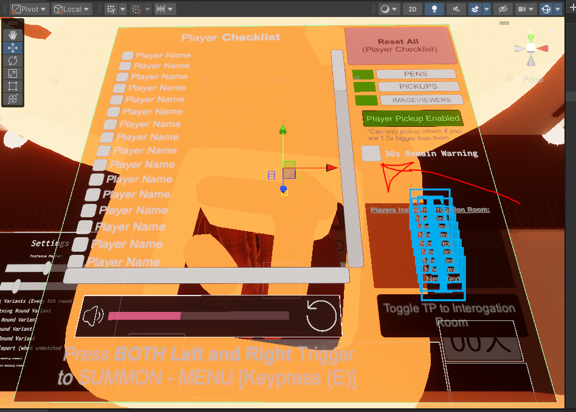Click the grid snapping increment icon
The width and height of the screenshot is (576, 412).
pyautogui.click(x=136, y=9)
